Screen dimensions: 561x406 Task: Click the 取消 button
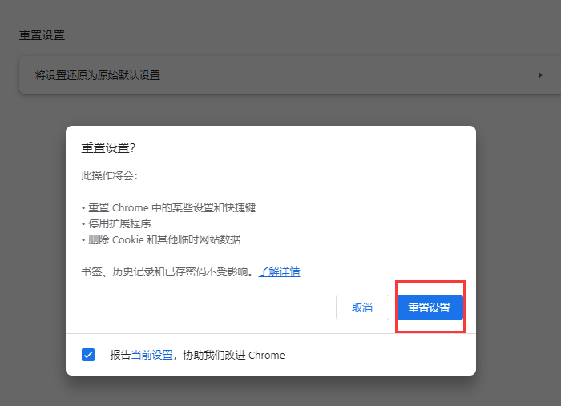point(362,308)
